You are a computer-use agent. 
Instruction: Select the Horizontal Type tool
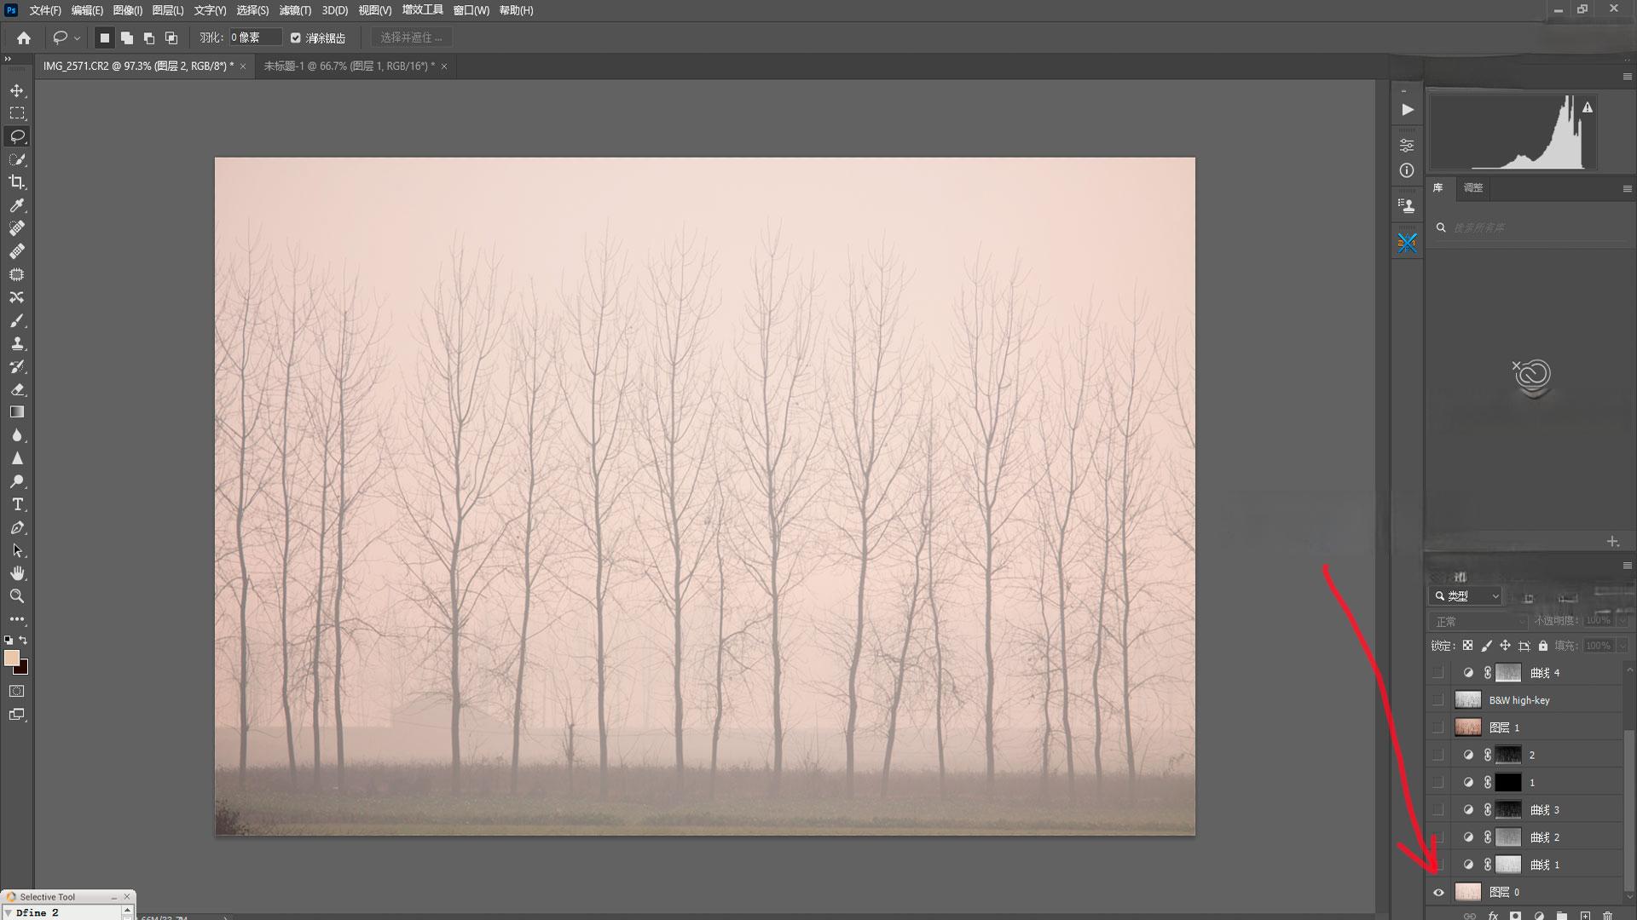point(17,504)
